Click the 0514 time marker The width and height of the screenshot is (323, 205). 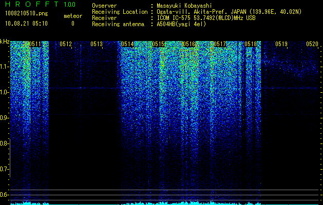pyautogui.click(x=127, y=44)
